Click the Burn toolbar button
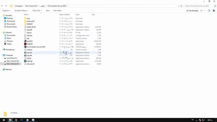The height and width of the screenshot is (122, 217). 48,11
